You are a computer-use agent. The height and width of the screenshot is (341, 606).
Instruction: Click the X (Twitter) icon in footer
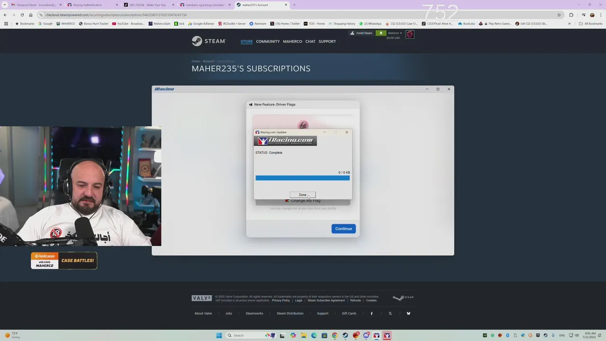click(390, 314)
